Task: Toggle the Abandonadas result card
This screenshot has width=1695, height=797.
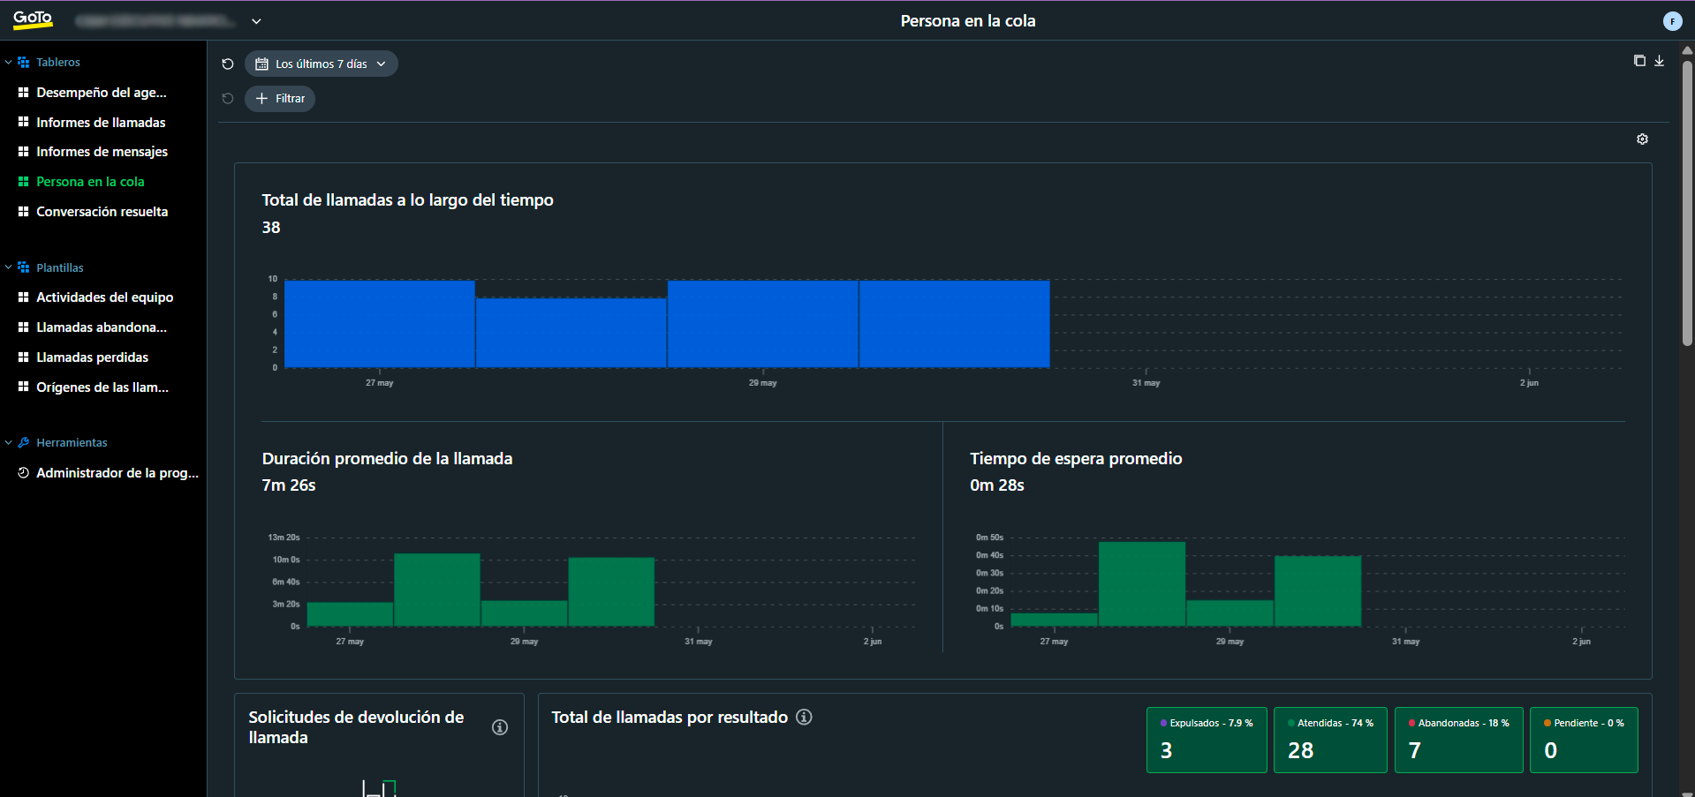Action: click(1458, 740)
